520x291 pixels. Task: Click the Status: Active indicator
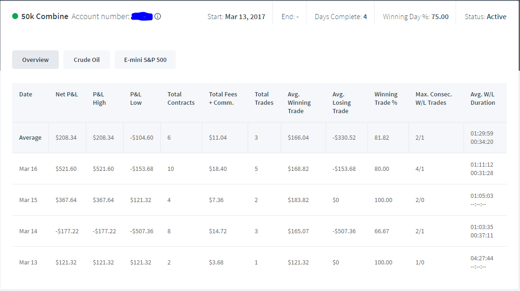click(485, 17)
